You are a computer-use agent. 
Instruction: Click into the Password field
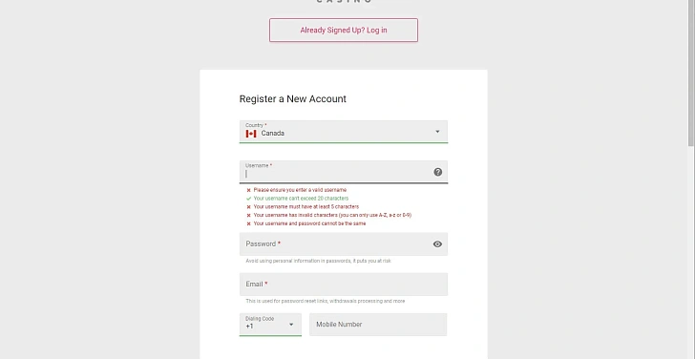click(x=344, y=244)
